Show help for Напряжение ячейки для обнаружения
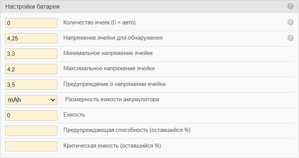Screen dimensions: 299x158 coord(290,38)
